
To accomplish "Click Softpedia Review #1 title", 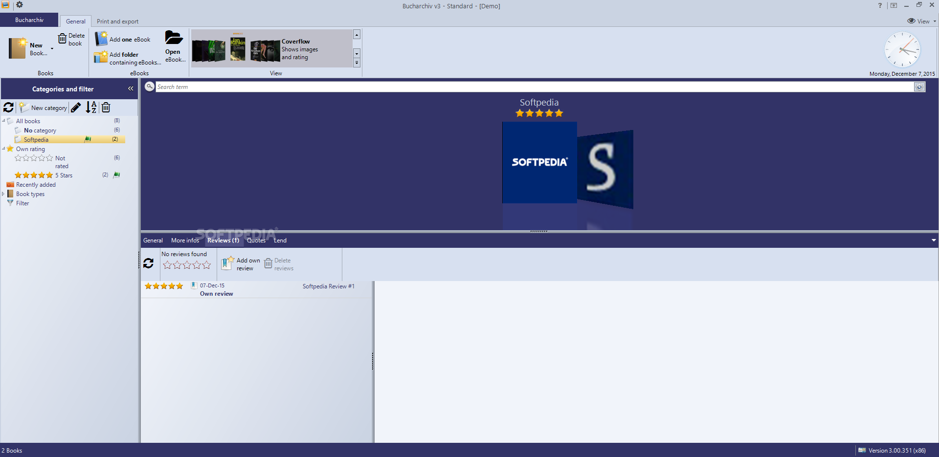I will (x=328, y=286).
